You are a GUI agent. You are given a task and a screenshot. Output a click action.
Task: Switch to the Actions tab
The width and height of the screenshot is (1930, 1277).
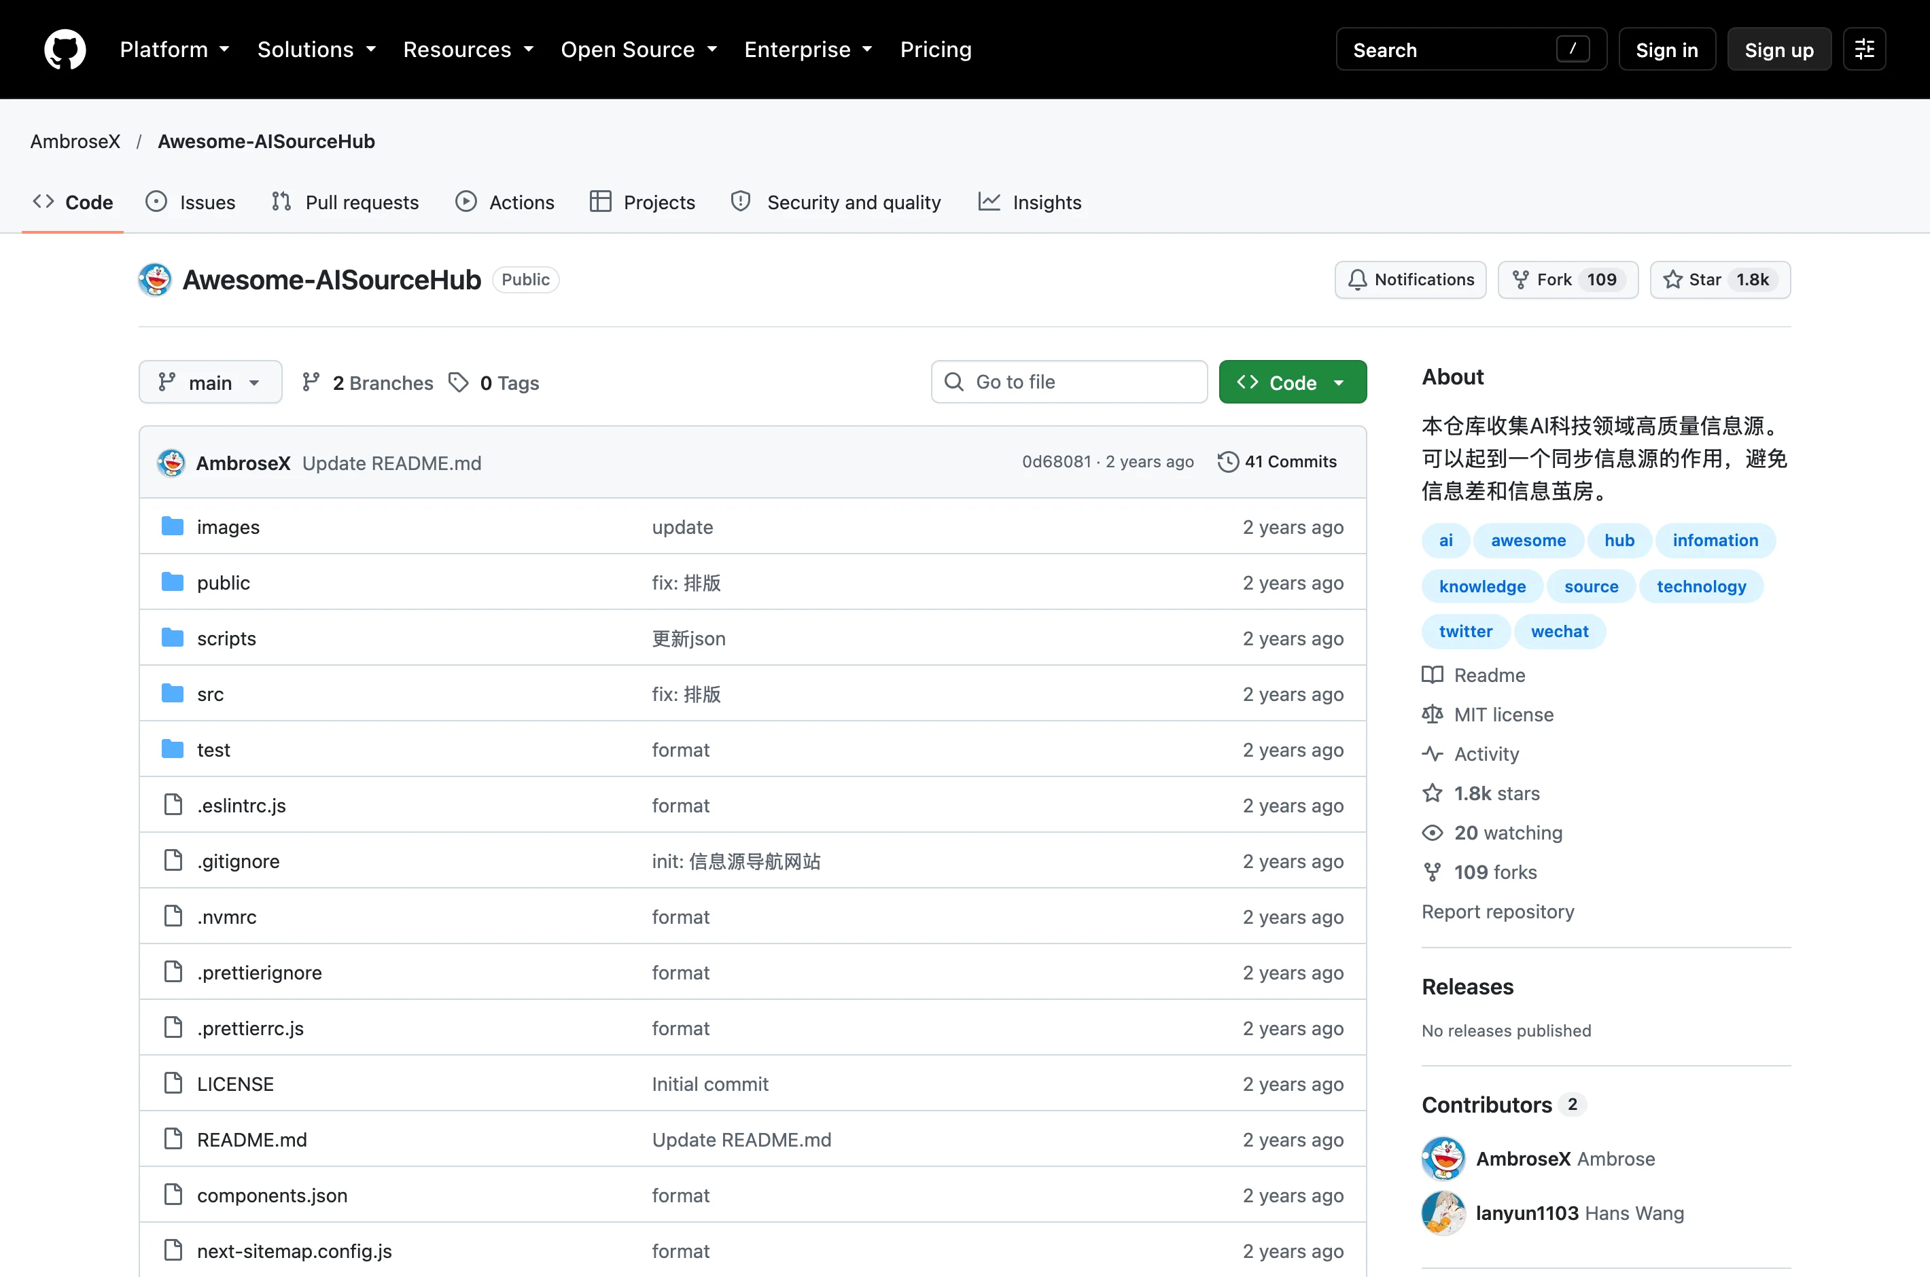(x=505, y=202)
